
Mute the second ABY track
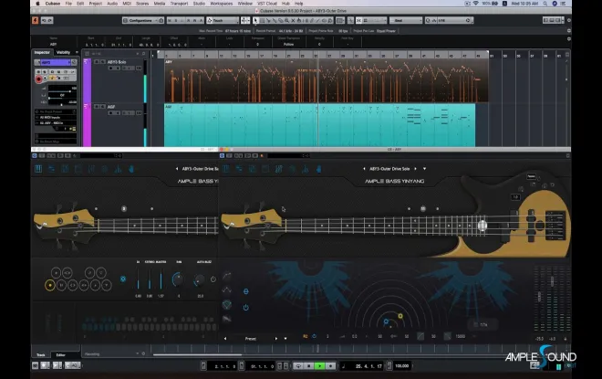(x=97, y=107)
